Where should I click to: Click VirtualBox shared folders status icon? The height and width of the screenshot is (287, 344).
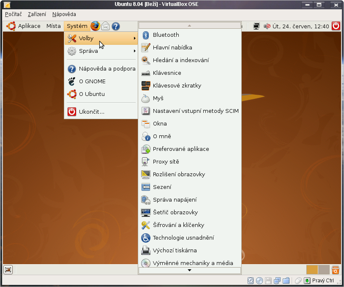point(286,281)
